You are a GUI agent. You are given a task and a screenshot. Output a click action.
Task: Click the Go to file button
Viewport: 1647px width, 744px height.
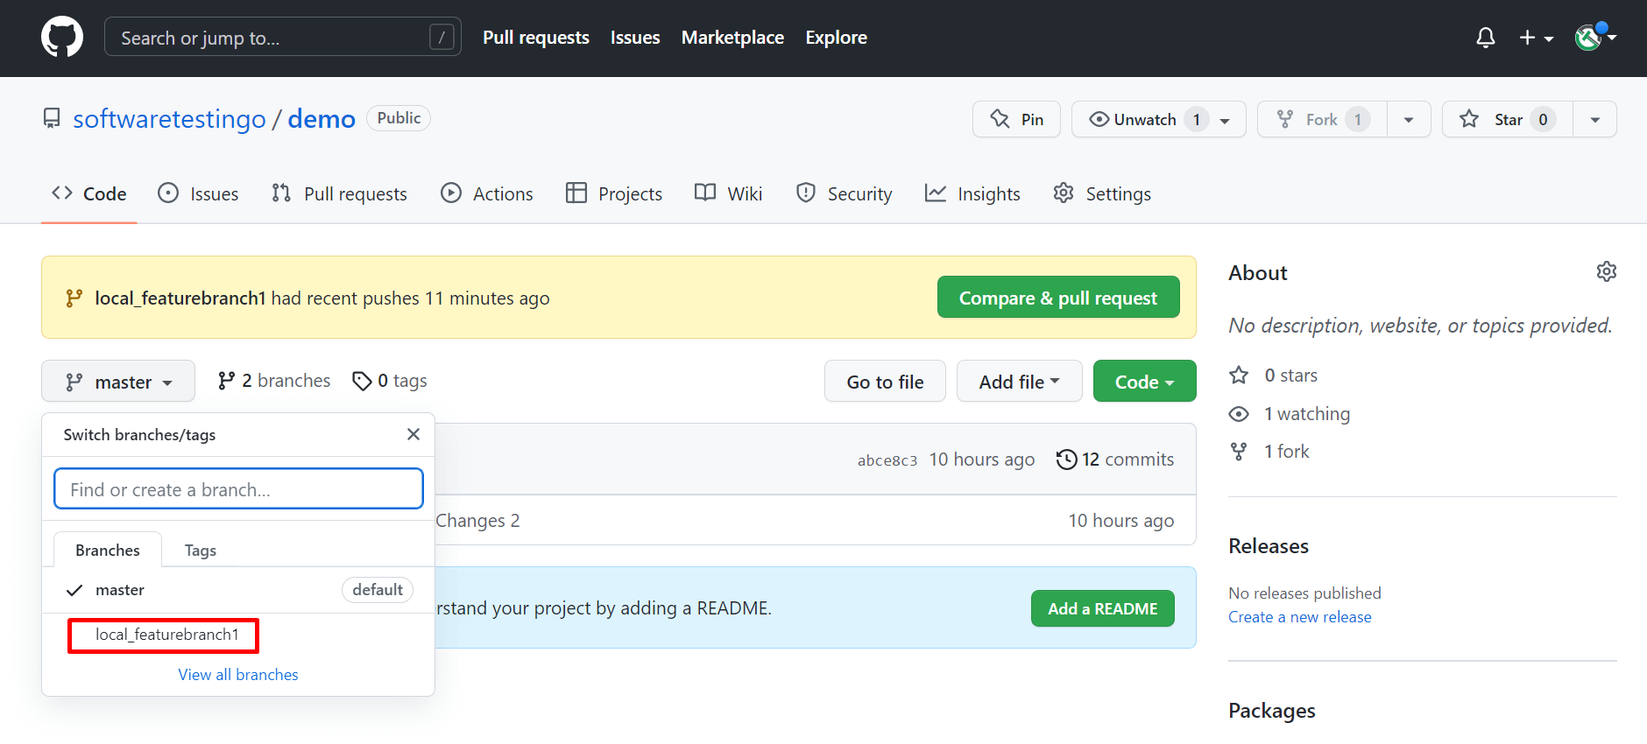pyautogui.click(x=885, y=382)
